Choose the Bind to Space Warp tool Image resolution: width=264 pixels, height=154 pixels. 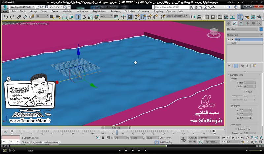[32, 17]
